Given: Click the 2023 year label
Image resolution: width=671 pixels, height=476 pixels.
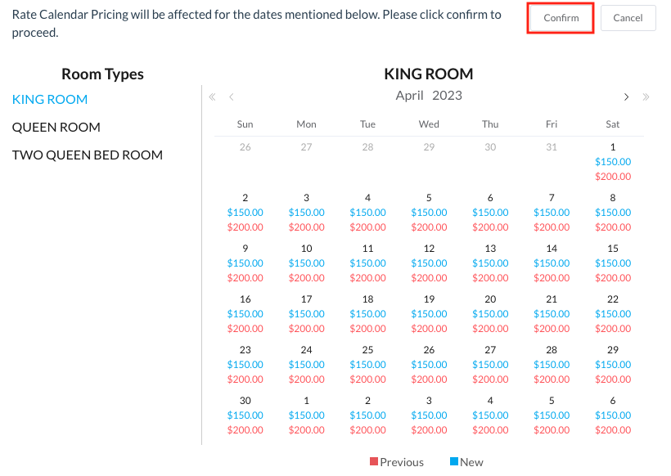Looking at the screenshot, I should tap(447, 96).
